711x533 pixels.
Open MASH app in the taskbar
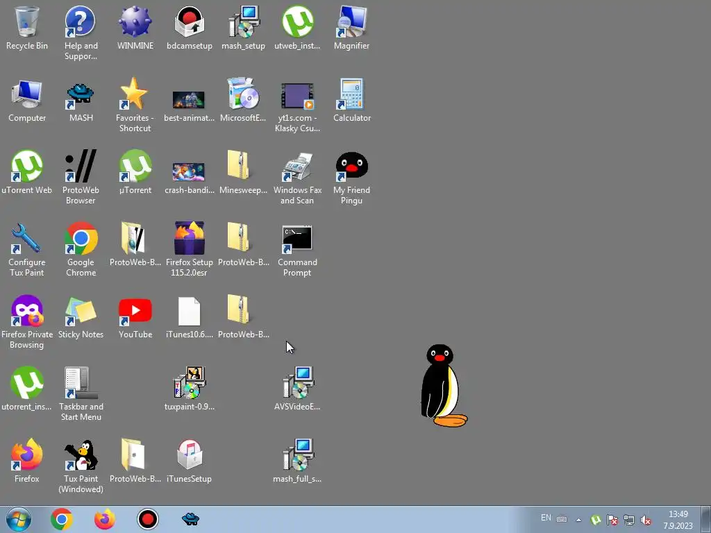point(190,519)
